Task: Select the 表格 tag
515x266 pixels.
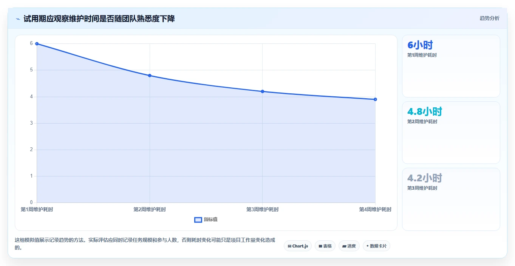Action: pyautogui.click(x=325, y=246)
